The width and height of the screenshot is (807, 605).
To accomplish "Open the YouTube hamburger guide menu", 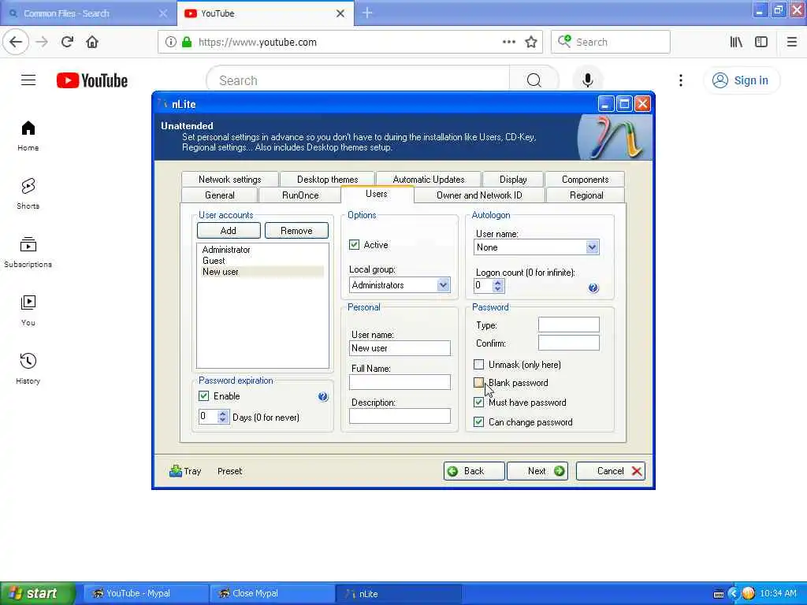I will pyautogui.click(x=28, y=80).
